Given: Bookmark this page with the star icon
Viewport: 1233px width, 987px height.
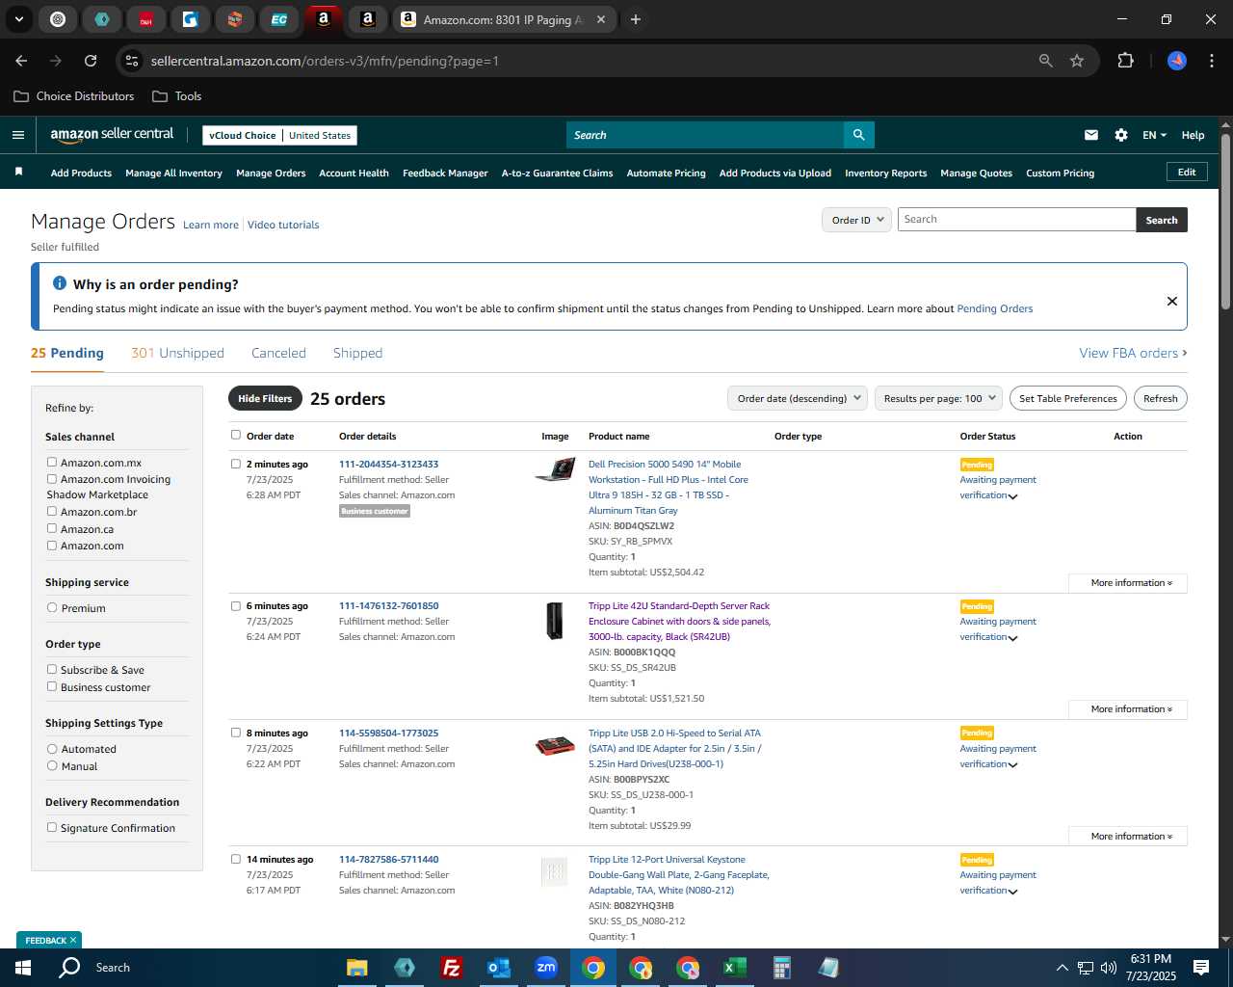Looking at the screenshot, I should tap(1077, 61).
